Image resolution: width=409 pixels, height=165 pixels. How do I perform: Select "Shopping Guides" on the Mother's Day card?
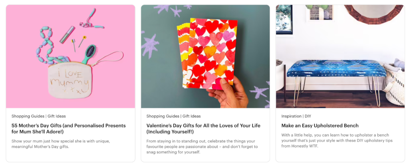pos(28,116)
